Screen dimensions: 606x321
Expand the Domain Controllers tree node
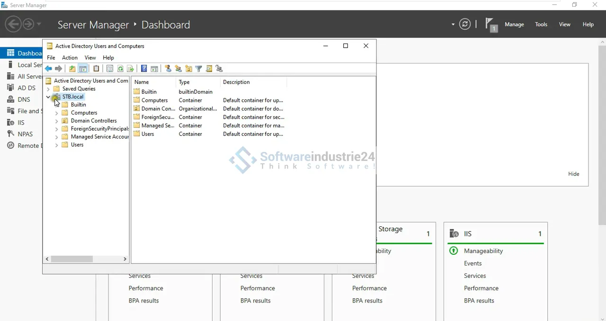[x=57, y=121]
